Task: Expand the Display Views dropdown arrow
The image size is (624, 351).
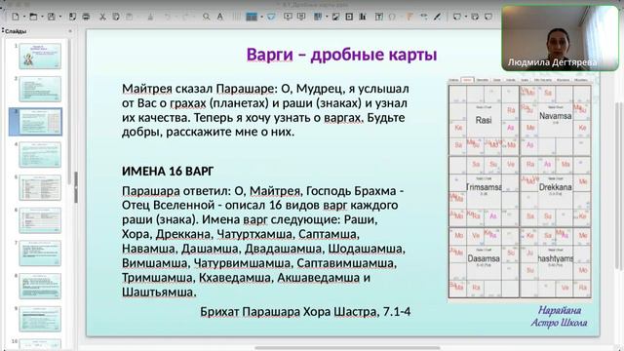Action: click(261, 17)
